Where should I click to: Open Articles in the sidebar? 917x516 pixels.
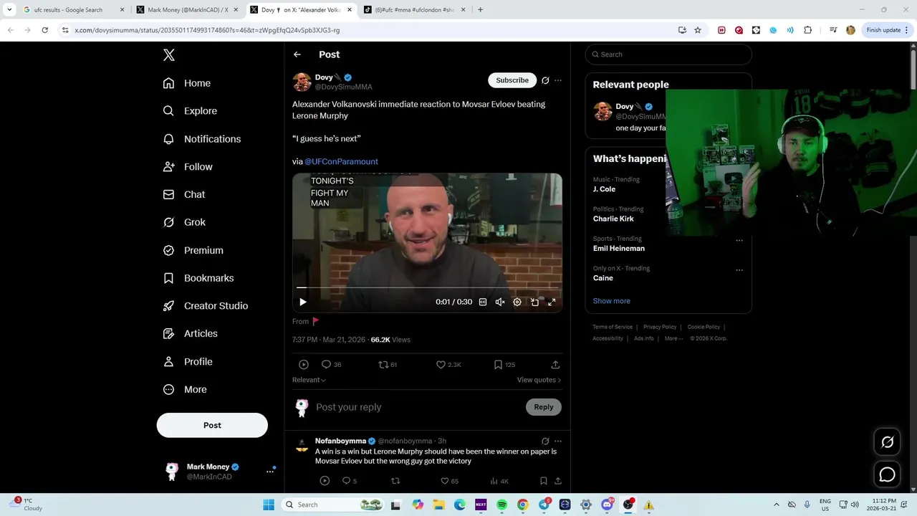point(191,334)
